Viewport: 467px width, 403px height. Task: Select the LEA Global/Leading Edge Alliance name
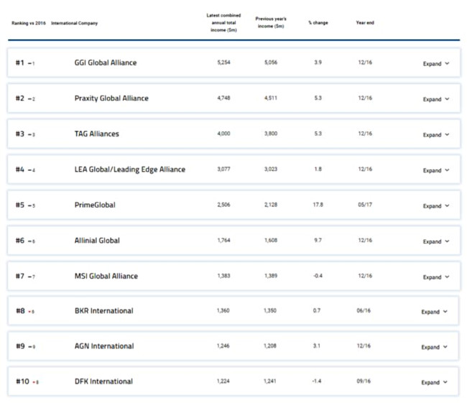click(130, 170)
